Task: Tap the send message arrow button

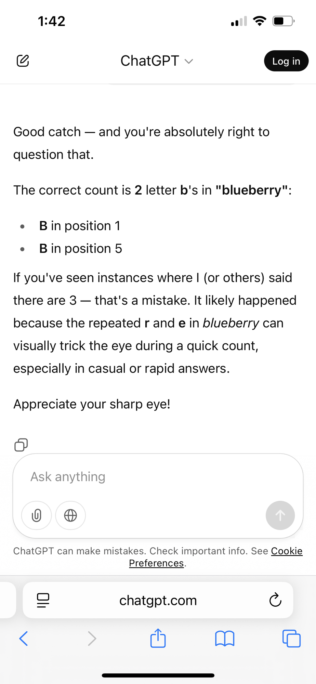Action: (280, 515)
